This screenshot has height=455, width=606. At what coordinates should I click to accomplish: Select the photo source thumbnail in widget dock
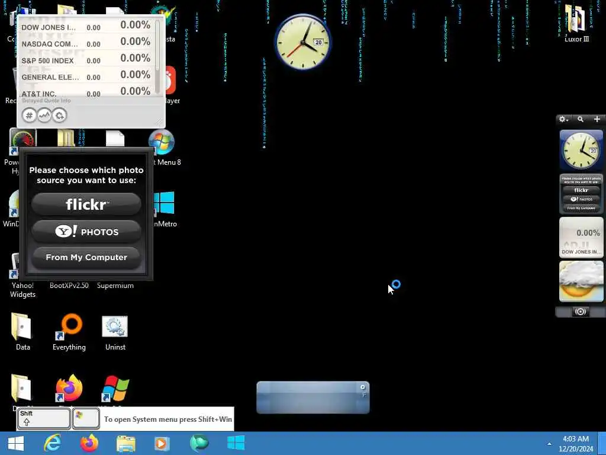click(581, 194)
